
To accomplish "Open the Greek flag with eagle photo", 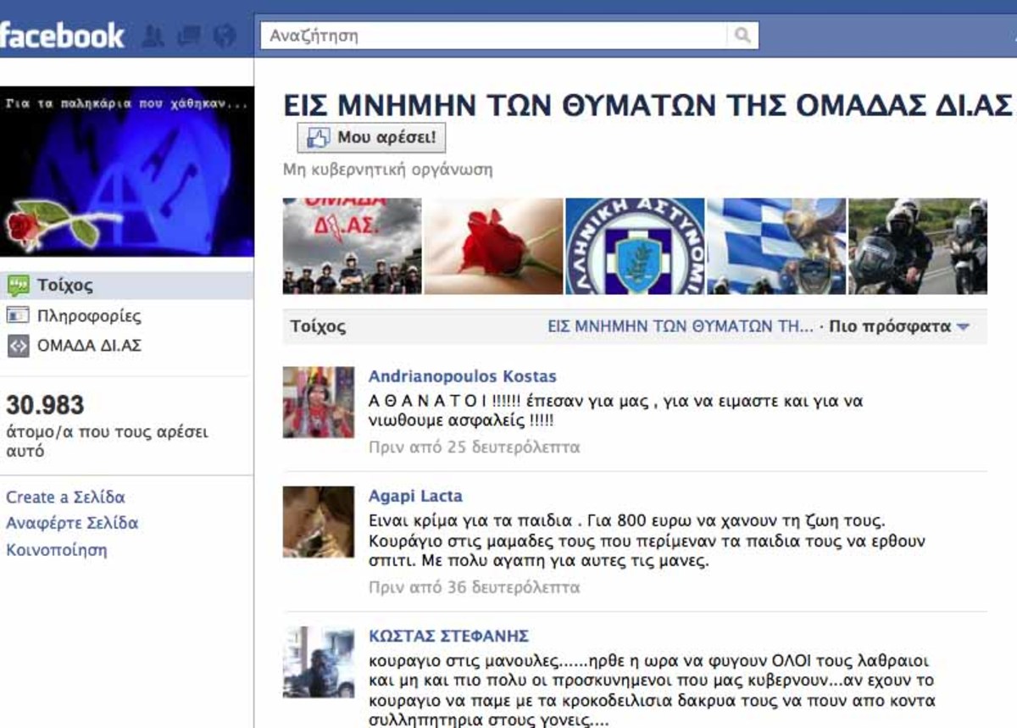I will click(x=776, y=247).
